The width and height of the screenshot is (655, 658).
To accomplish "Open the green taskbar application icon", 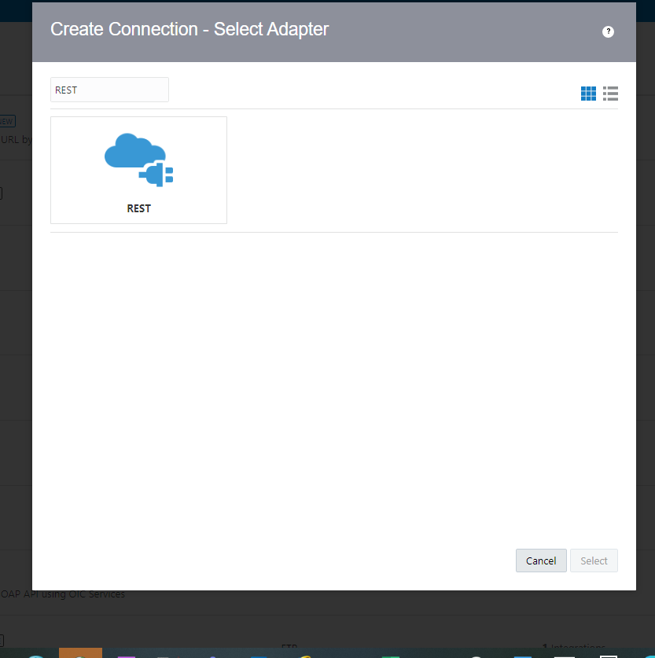I will point(391,656).
